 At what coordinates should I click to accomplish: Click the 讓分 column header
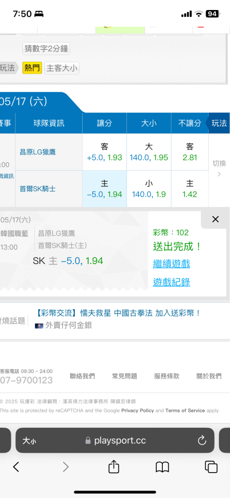coord(105,123)
